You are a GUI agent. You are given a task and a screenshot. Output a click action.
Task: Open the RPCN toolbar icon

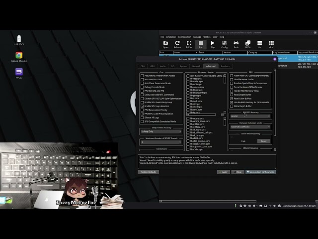pyautogui.click(x=248, y=44)
